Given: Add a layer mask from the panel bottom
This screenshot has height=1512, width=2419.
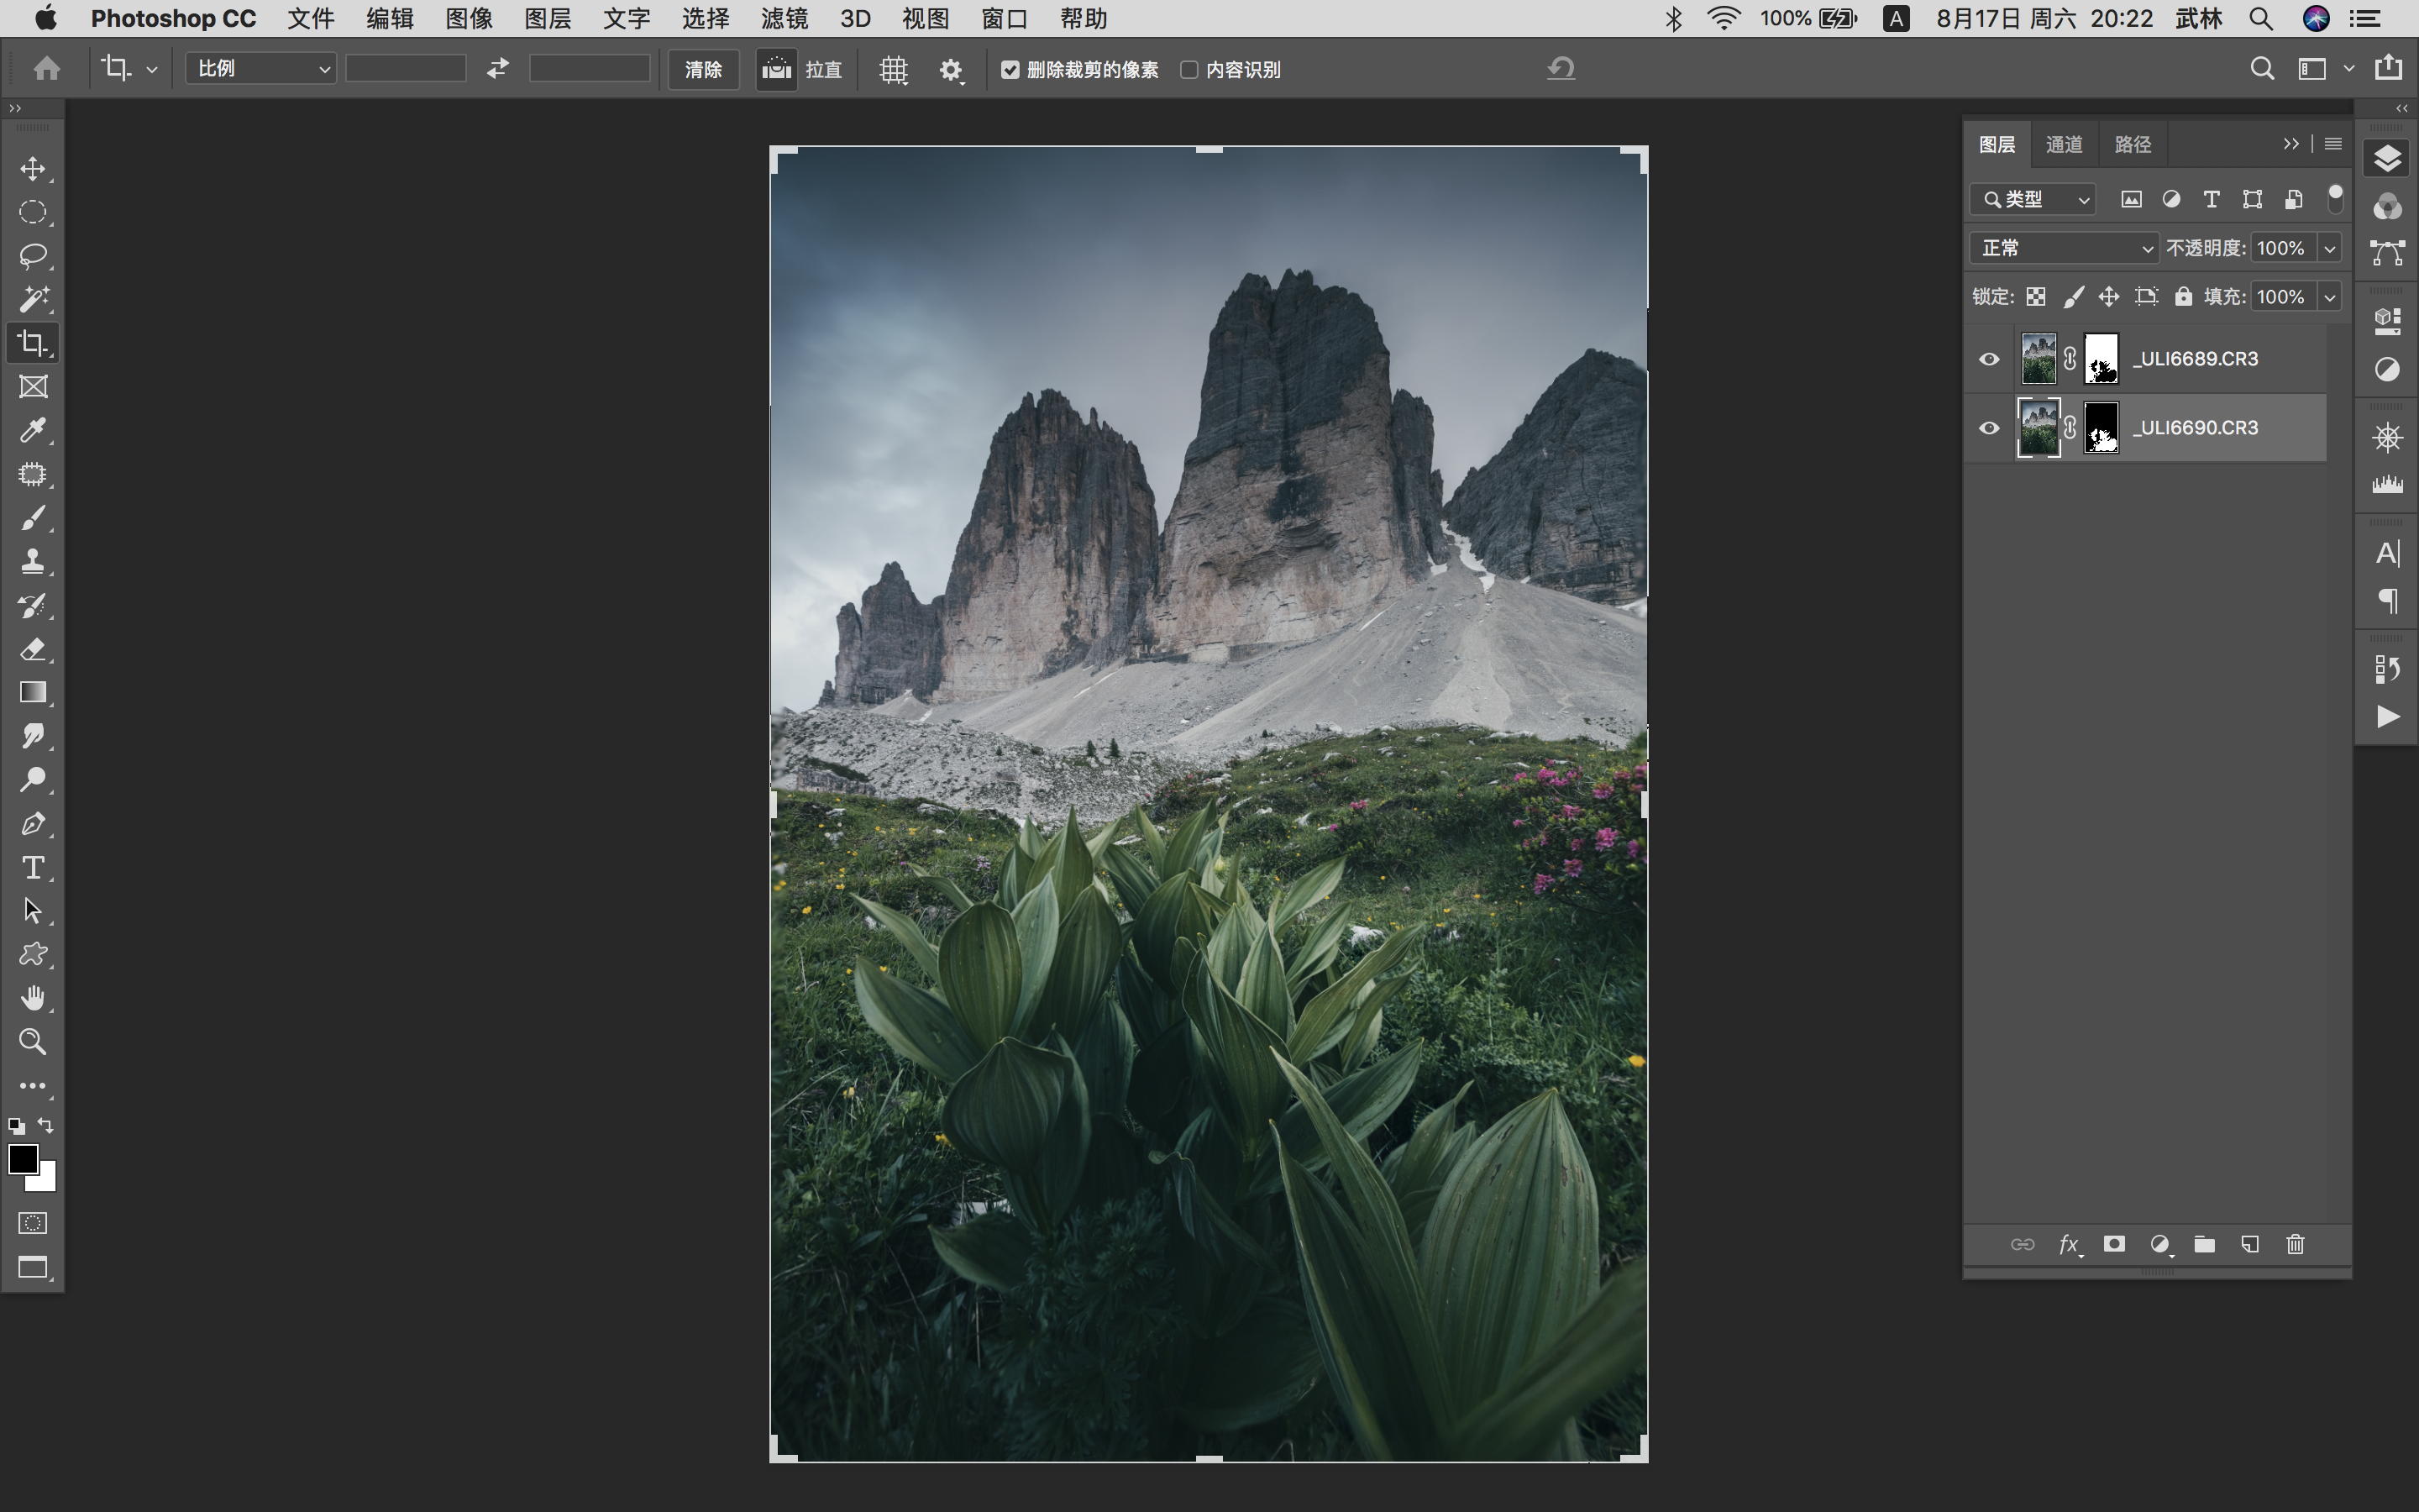Looking at the screenshot, I should [x=2114, y=1244].
